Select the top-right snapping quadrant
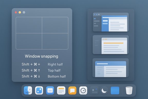 tap(55, 25)
